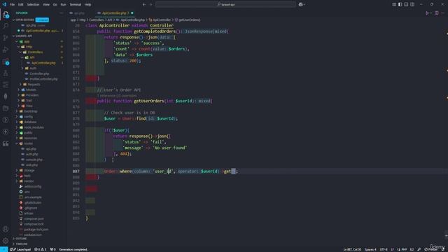Viewport: 448px width, 252px height.
Task: Click the UTF-8 encoding indicator
Action: [384, 249]
